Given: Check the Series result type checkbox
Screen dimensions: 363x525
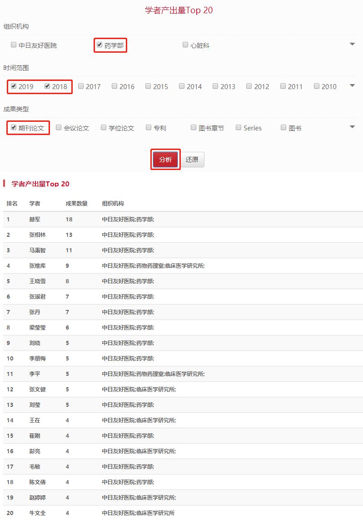Looking at the screenshot, I should click(239, 128).
